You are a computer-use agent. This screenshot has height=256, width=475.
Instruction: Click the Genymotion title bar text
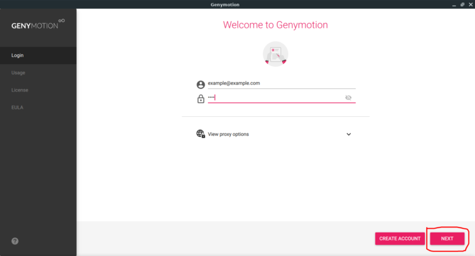coord(225,4)
